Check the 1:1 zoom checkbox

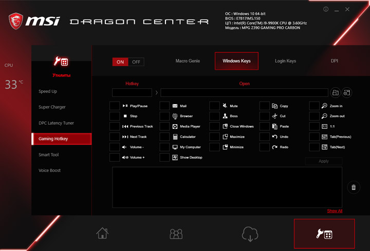314,126
